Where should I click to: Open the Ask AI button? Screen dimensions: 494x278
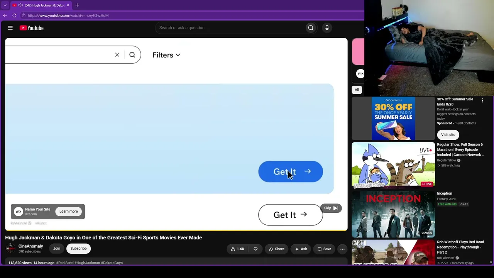(301, 249)
